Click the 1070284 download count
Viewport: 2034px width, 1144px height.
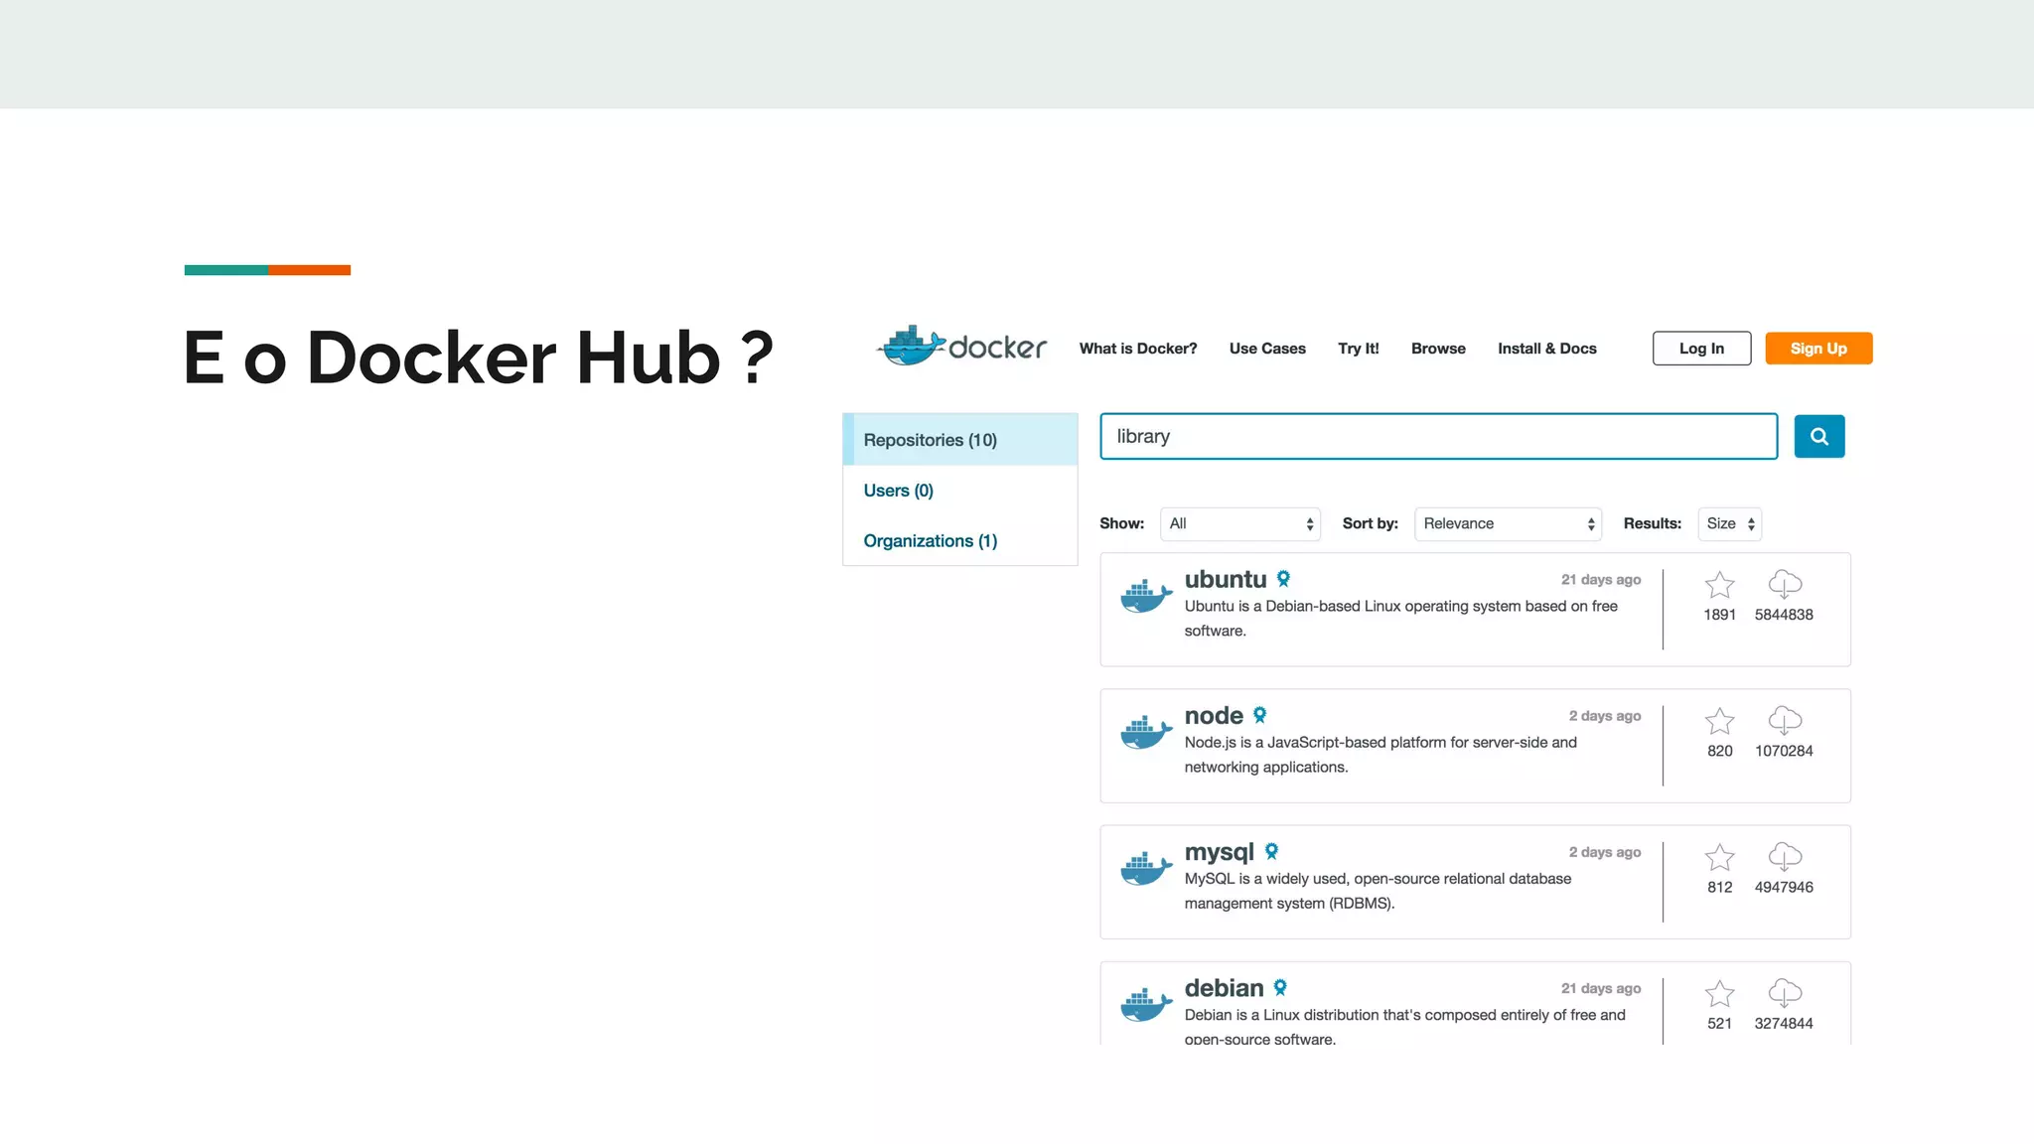[x=1784, y=751]
